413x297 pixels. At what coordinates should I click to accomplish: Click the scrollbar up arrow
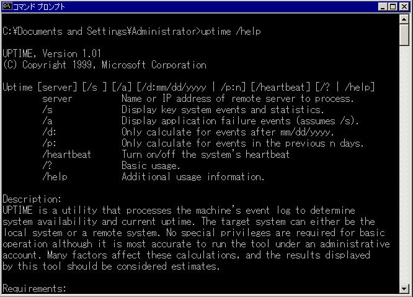point(404,19)
